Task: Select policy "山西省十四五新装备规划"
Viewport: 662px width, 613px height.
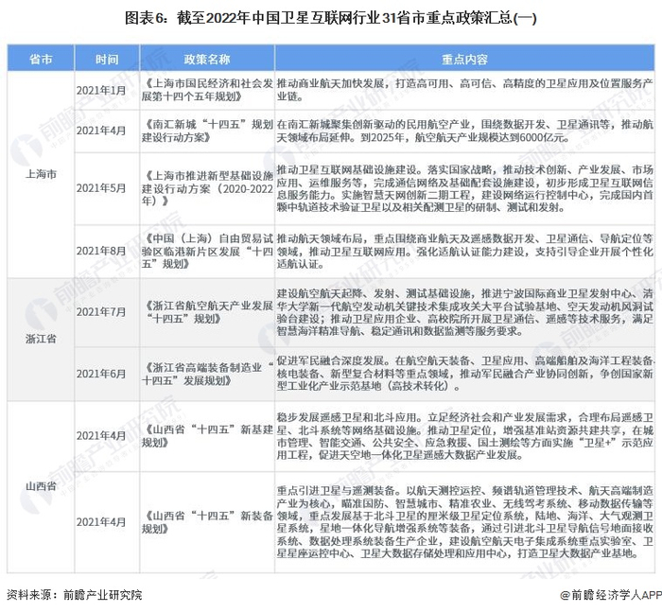Action: point(207,522)
